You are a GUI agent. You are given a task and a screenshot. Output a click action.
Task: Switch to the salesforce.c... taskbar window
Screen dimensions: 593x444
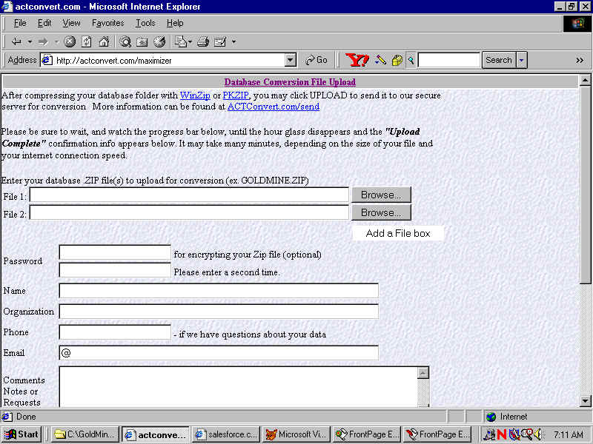point(227,434)
